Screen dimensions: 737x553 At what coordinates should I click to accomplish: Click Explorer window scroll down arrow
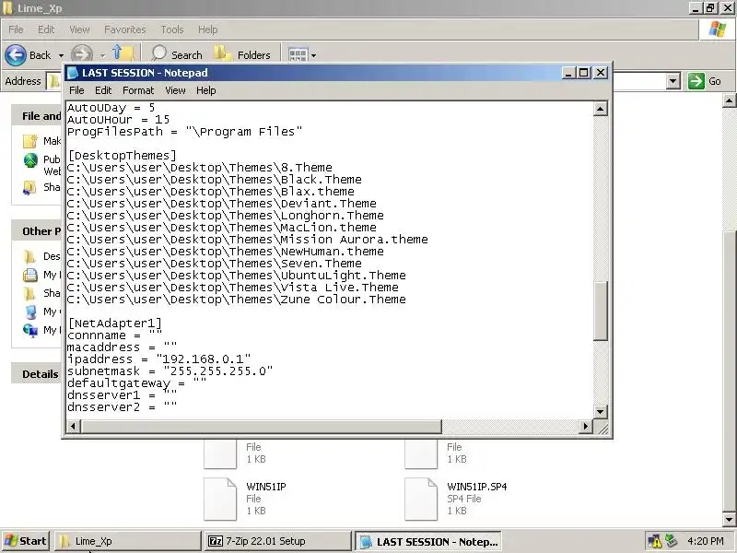[x=729, y=520]
